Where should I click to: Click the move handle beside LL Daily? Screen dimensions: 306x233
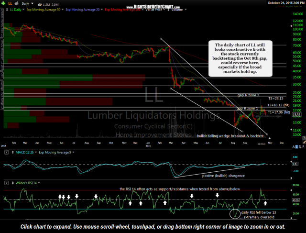7,10
